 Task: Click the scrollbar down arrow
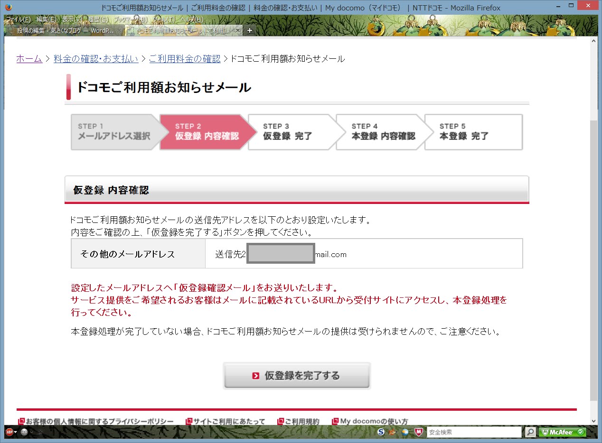click(593, 421)
